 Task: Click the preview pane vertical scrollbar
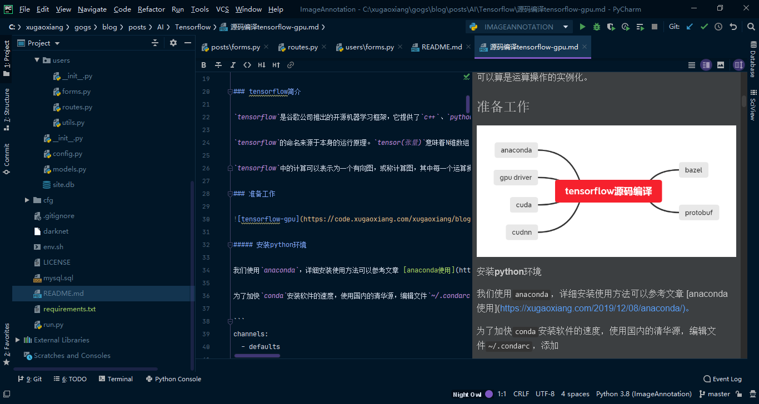pos(744,101)
